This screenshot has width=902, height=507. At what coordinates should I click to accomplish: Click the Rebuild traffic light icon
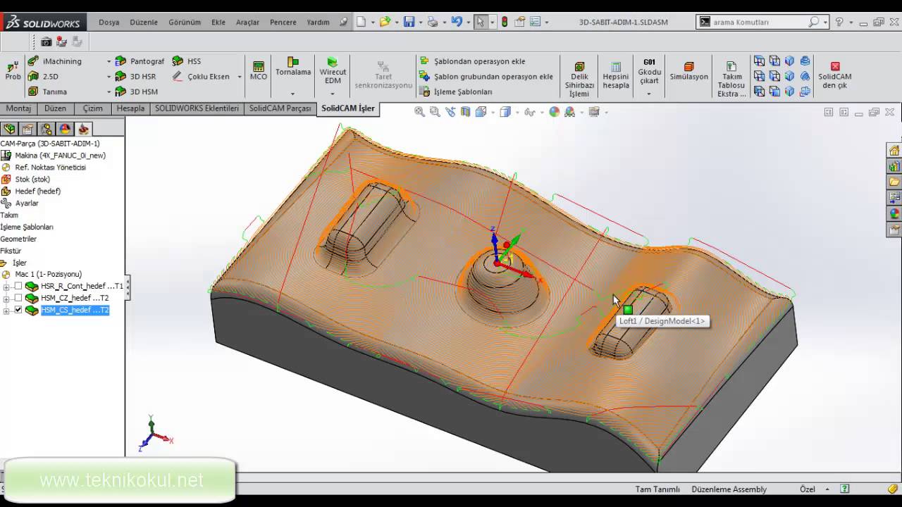click(504, 22)
